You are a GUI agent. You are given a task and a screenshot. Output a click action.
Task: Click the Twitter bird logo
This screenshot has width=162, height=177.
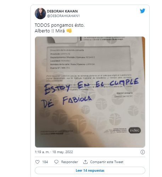coord(143,11)
